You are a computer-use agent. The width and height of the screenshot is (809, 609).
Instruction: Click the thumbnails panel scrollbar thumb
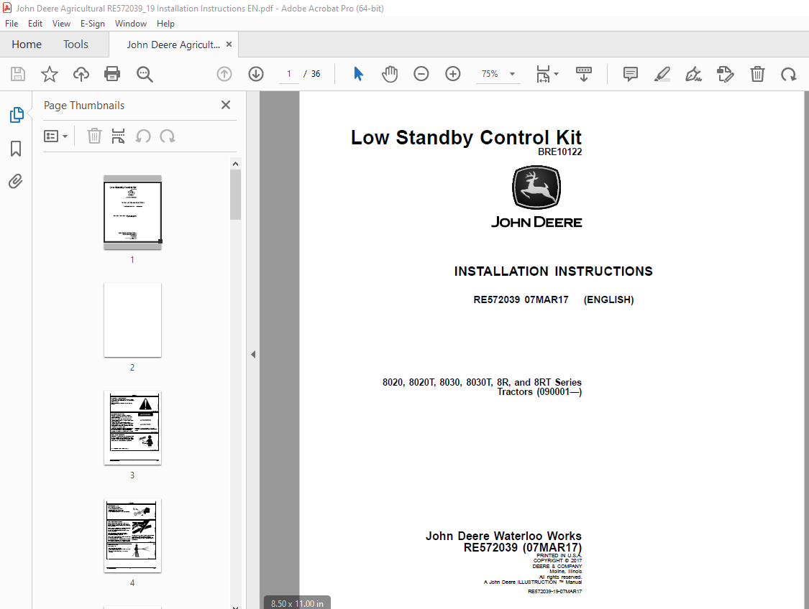(x=235, y=195)
